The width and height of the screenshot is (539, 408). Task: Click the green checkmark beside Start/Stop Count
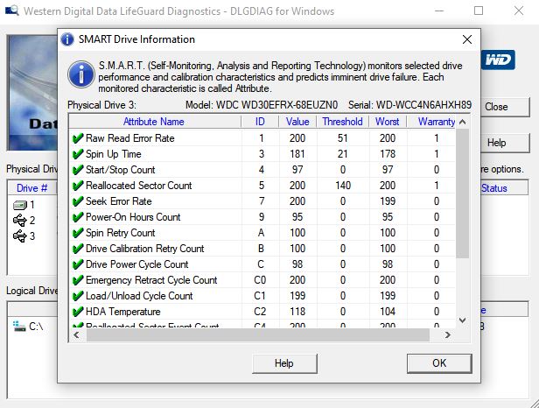coord(78,170)
